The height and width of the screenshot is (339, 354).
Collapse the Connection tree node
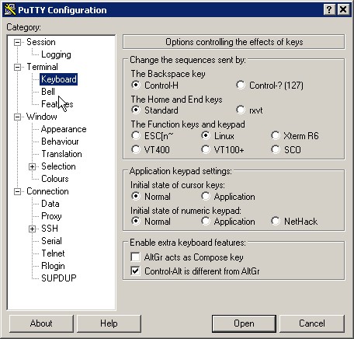point(18,192)
